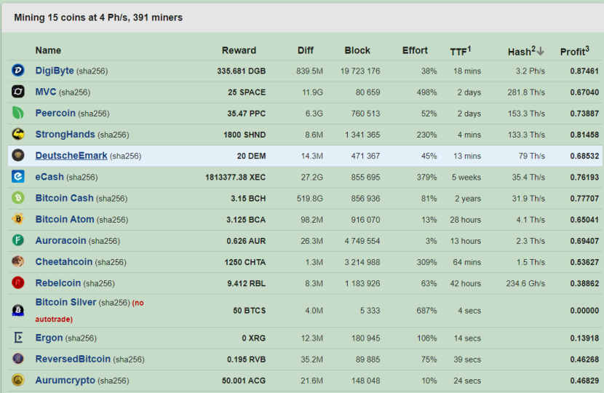The height and width of the screenshot is (393, 604).
Task: Click the Cheetahcoin coin icon
Action: click(18, 261)
